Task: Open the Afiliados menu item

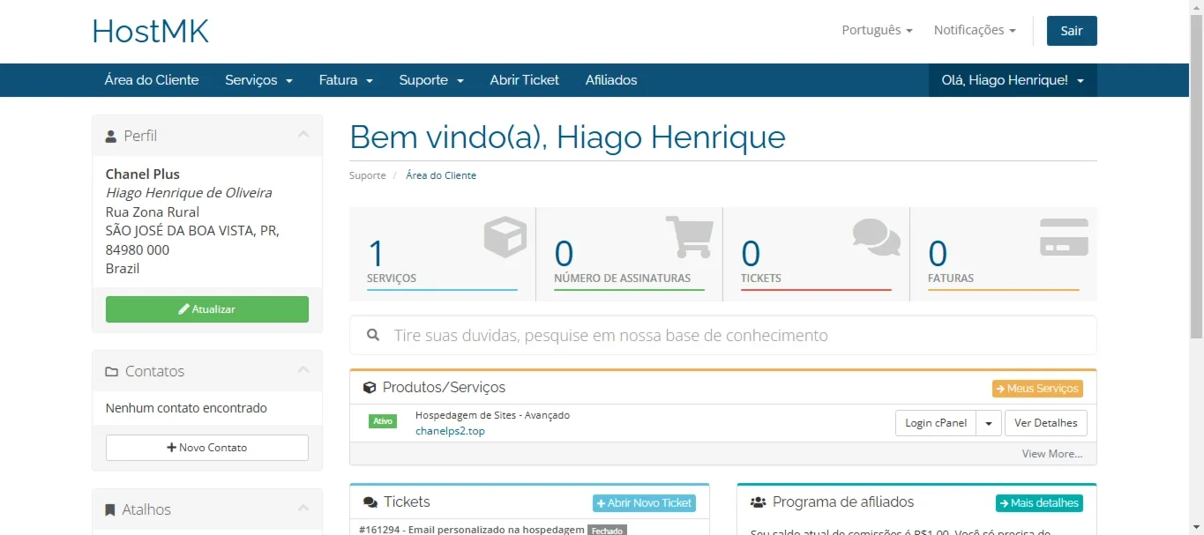Action: (611, 80)
